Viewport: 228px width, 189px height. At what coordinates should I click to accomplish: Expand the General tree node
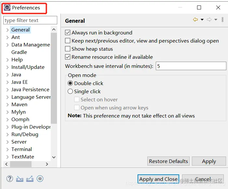(x=7, y=30)
